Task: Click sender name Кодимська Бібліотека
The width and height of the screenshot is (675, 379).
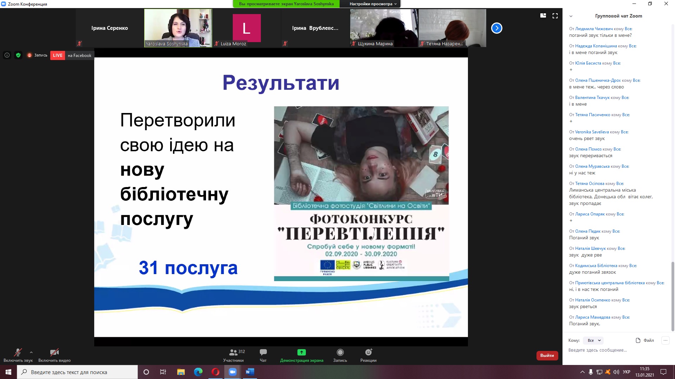Action: click(x=596, y=266)
